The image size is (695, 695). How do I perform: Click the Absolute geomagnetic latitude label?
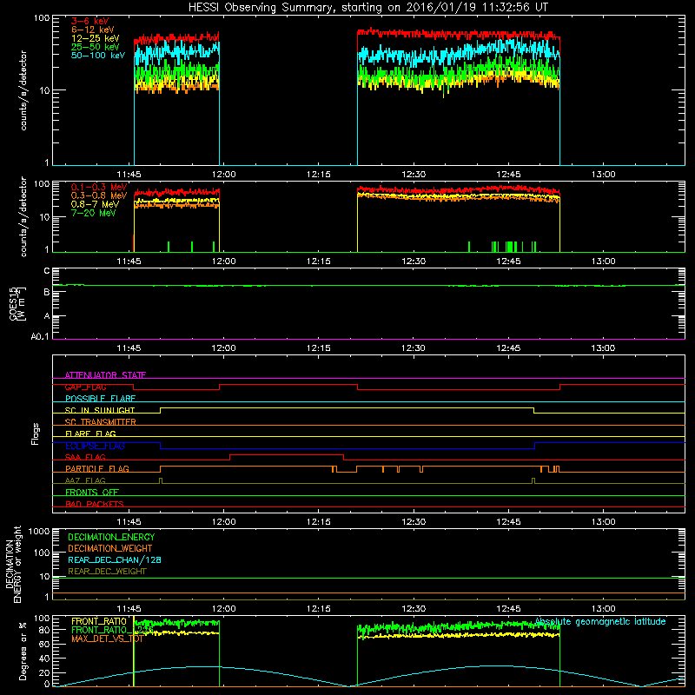tap(600, 621)
